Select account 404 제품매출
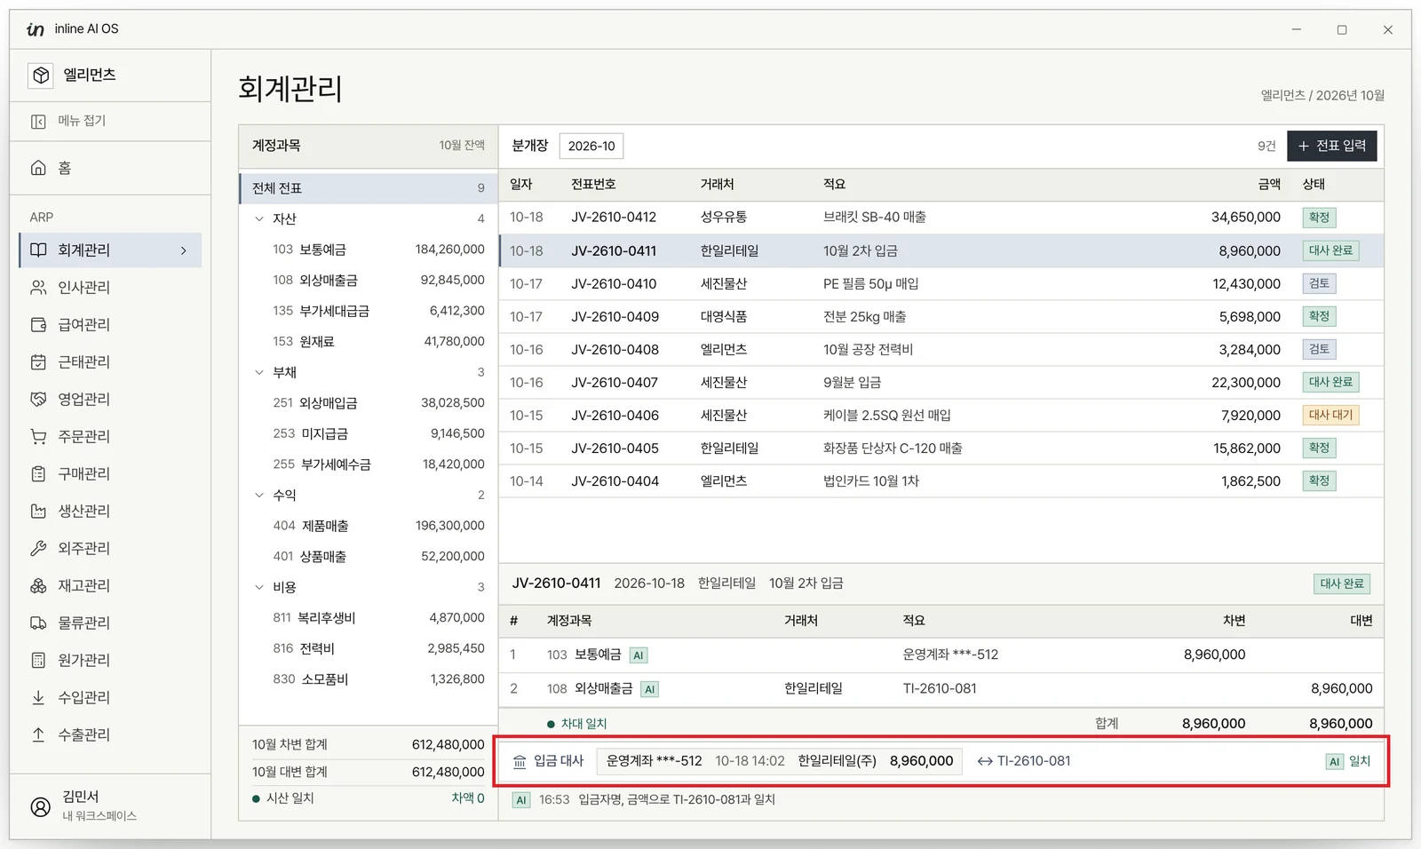The width and height of the screenshot is (1421, 849). pos(368,526)
